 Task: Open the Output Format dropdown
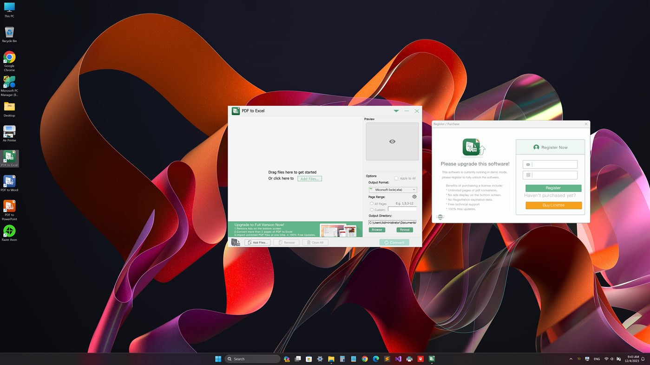pyautogui.click(x=393, y=190)
